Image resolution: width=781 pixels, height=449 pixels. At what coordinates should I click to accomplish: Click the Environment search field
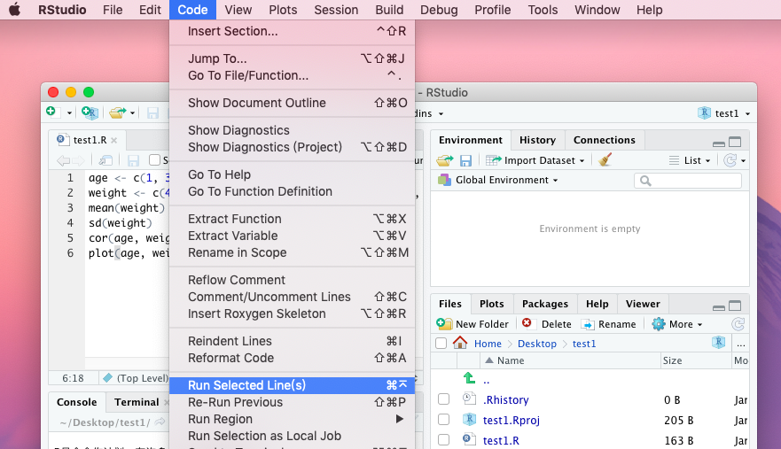[688, 180]
